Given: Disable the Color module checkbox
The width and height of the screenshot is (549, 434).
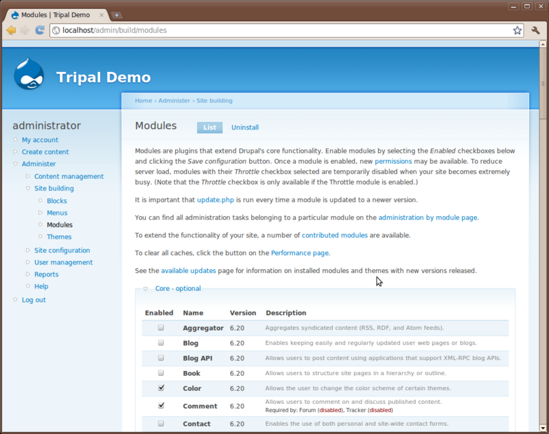Looking at the screenshot, I should pos(161,388).
